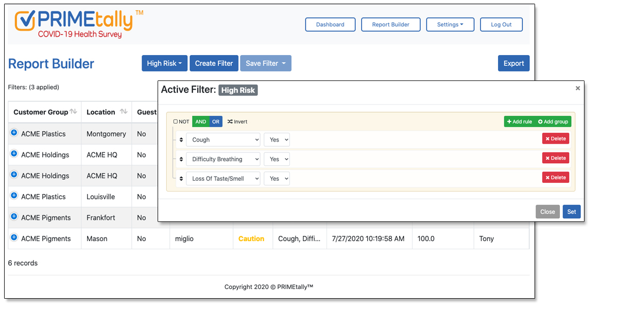Screen dimensions: 618x309
Task: Apply the filter with the Set button
Action: coord(572,212)
